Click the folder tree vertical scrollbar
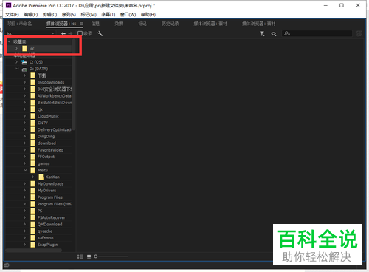Screen dimensions: 369x272 tap(74, 84)
